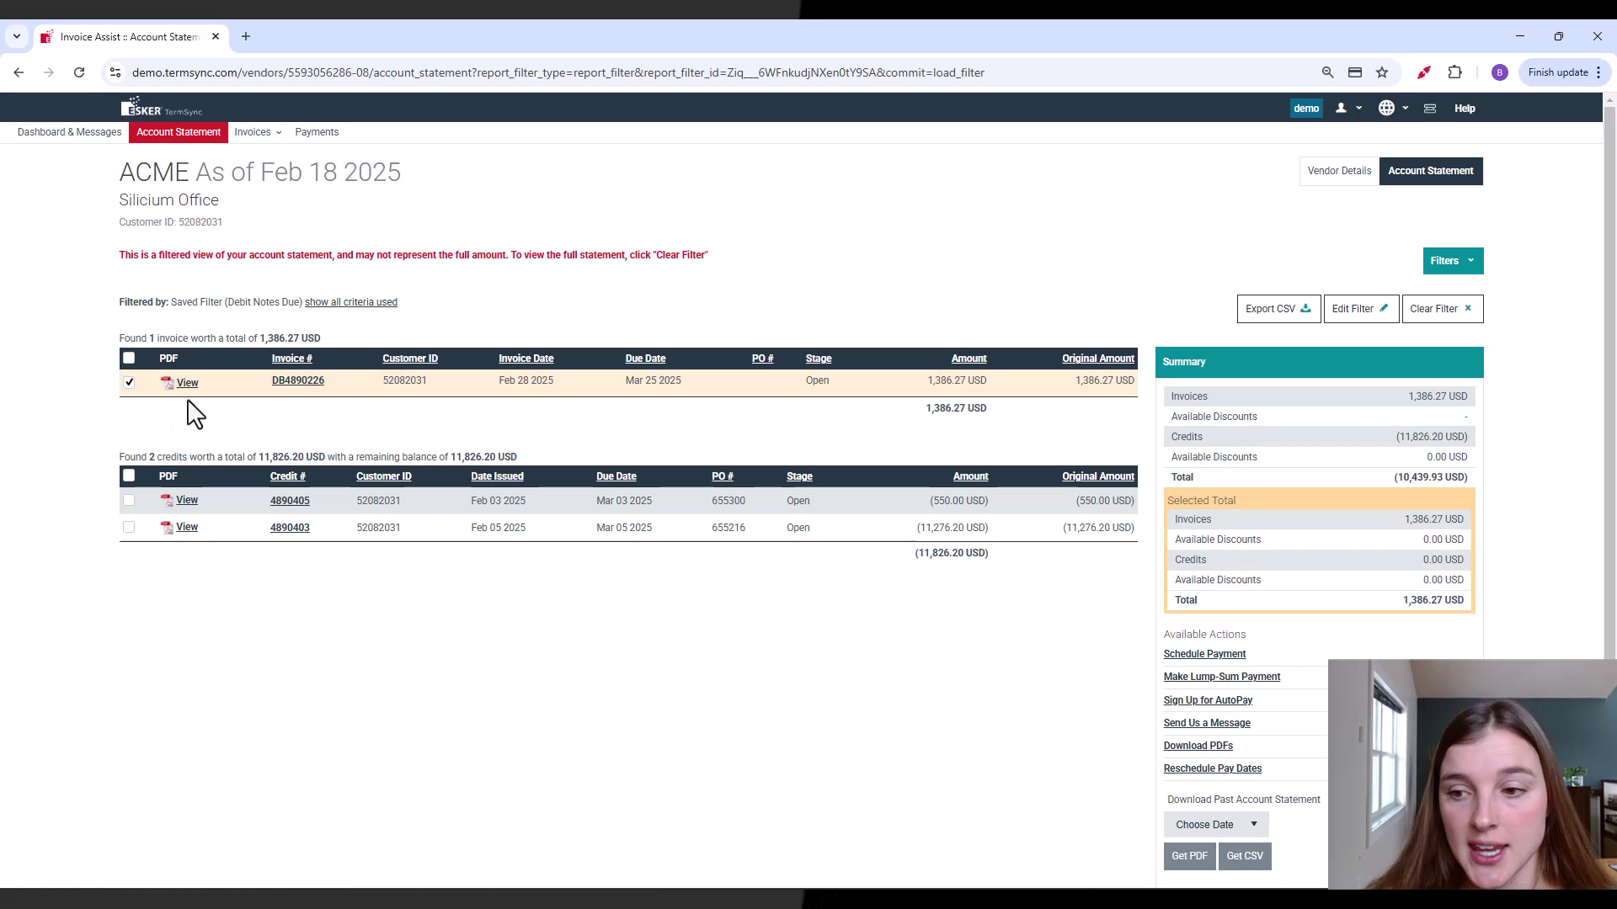Viewport: 1617px width, 909px height.
Task: Click the show all criteria used link
Action: [x=351, y=302]
